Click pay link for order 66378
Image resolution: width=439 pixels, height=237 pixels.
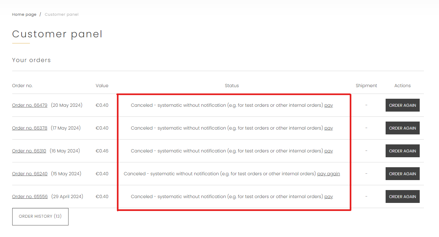coord(328,128)
